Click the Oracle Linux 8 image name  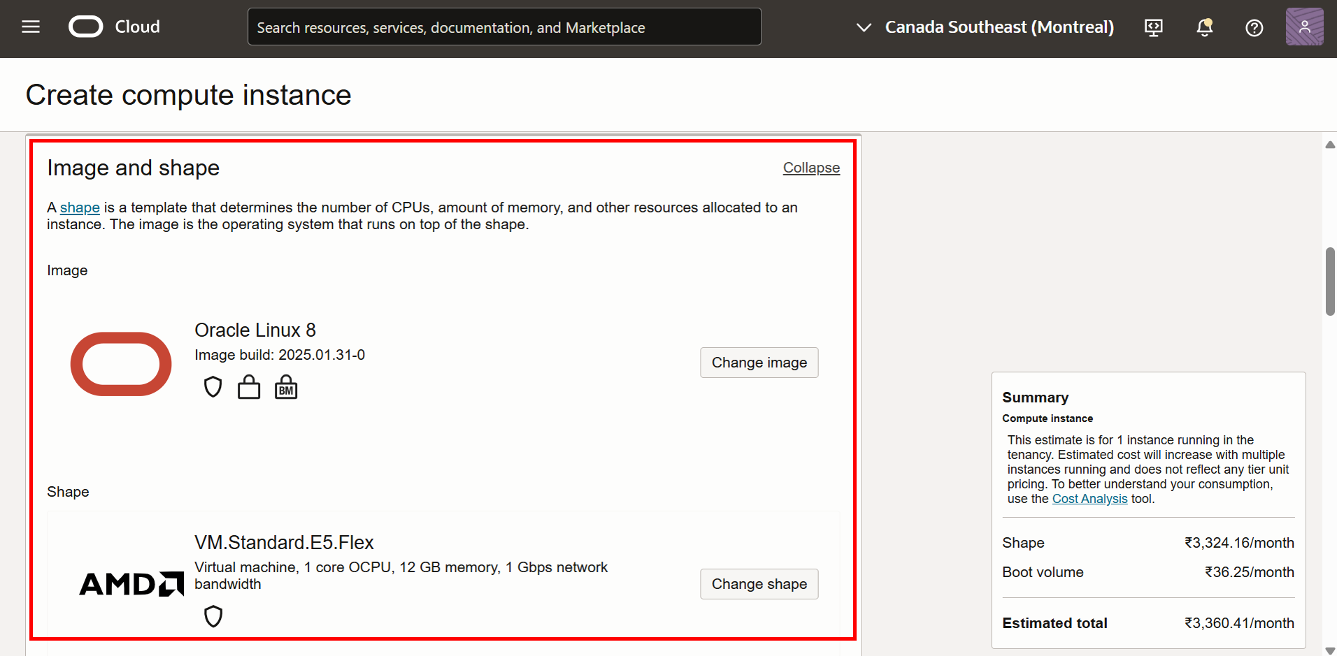255,330
